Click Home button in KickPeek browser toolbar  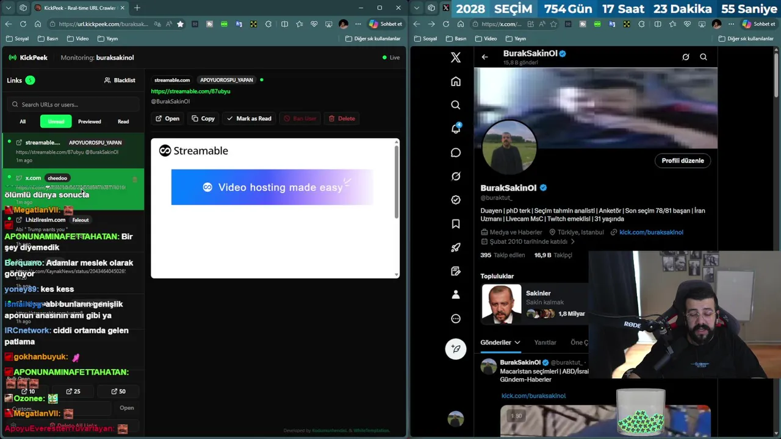(38, 24)
